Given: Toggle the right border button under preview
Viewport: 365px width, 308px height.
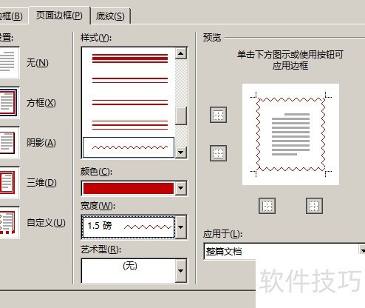Looking at the screenshot, I should [x=314, y=206].
